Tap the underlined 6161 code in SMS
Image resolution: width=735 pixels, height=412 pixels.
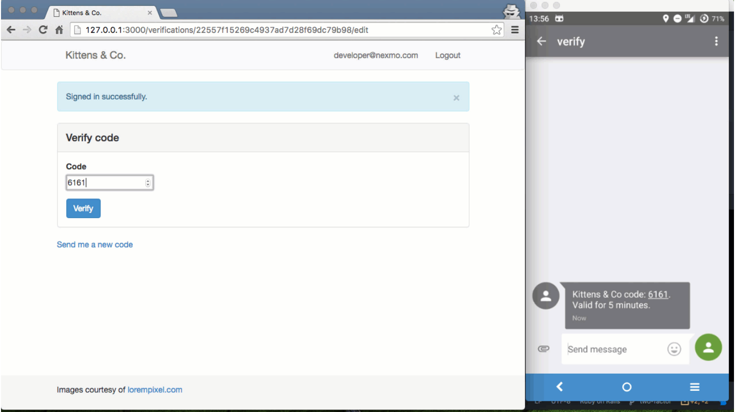pos(658,294)
